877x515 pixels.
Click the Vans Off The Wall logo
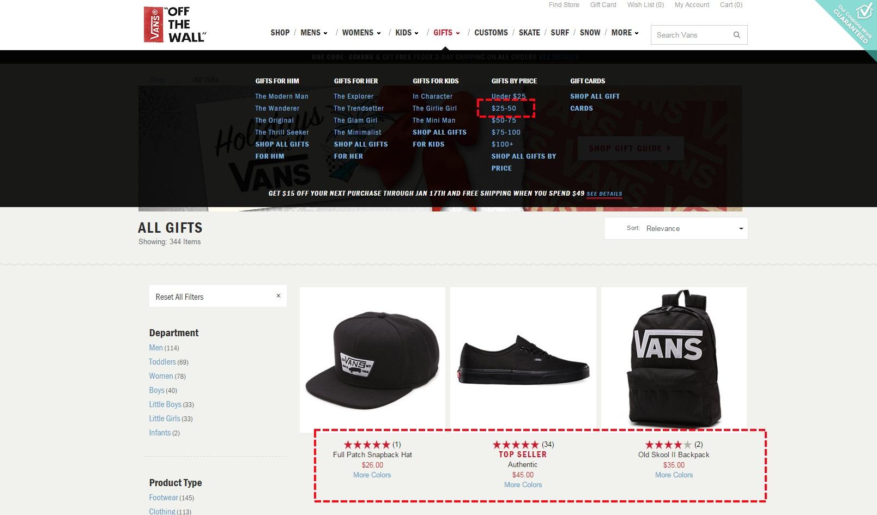(174, 25)
